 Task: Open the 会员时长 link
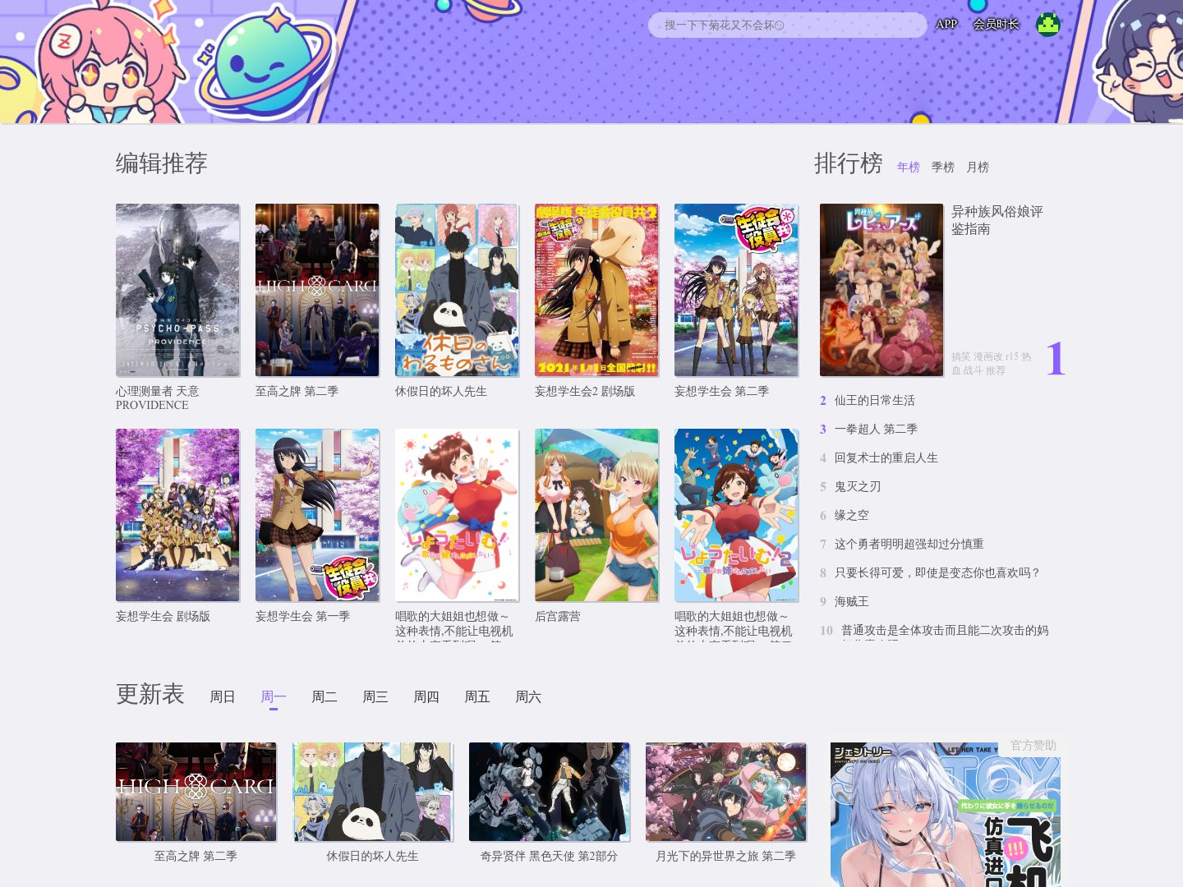point(996,25)
